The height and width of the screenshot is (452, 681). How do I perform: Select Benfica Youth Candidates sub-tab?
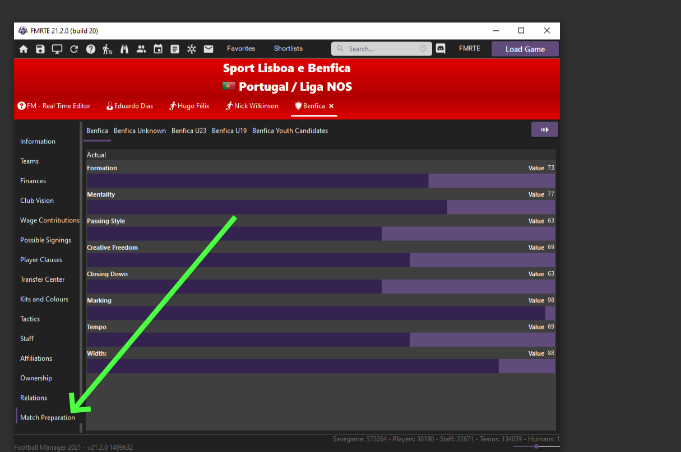290,131
